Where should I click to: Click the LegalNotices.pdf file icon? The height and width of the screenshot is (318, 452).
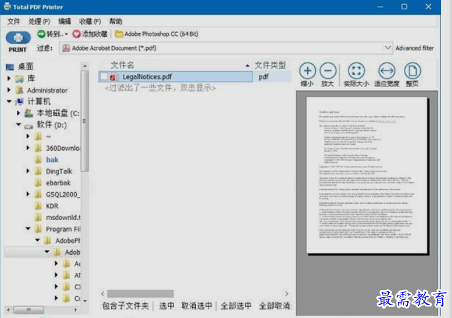click(114, 77)
